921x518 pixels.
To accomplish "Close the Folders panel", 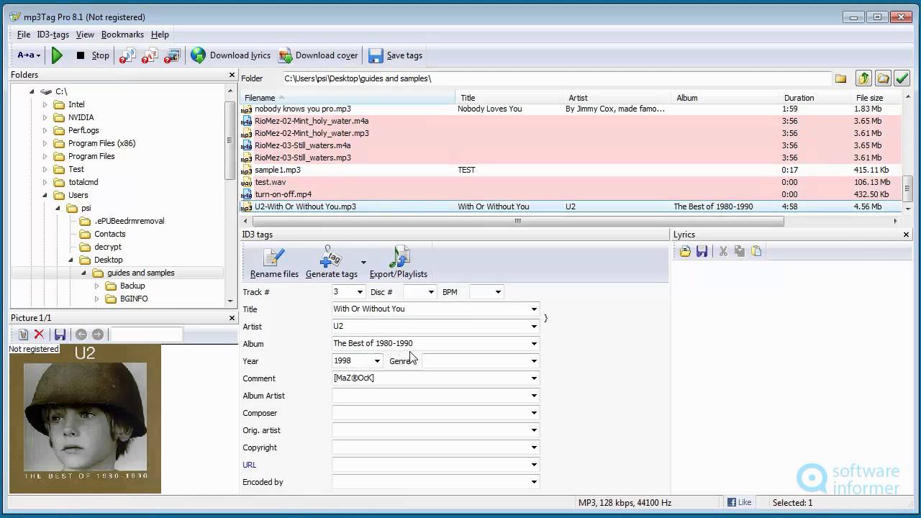I will (232, 75).
